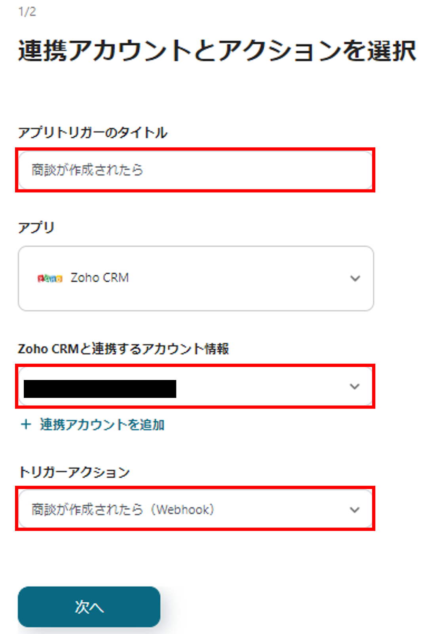The width and height of the screenshot is (441, 634).
Task: Click the 商談が作成されたら (Webhook) trigger option text
Action: coord(123,510)
